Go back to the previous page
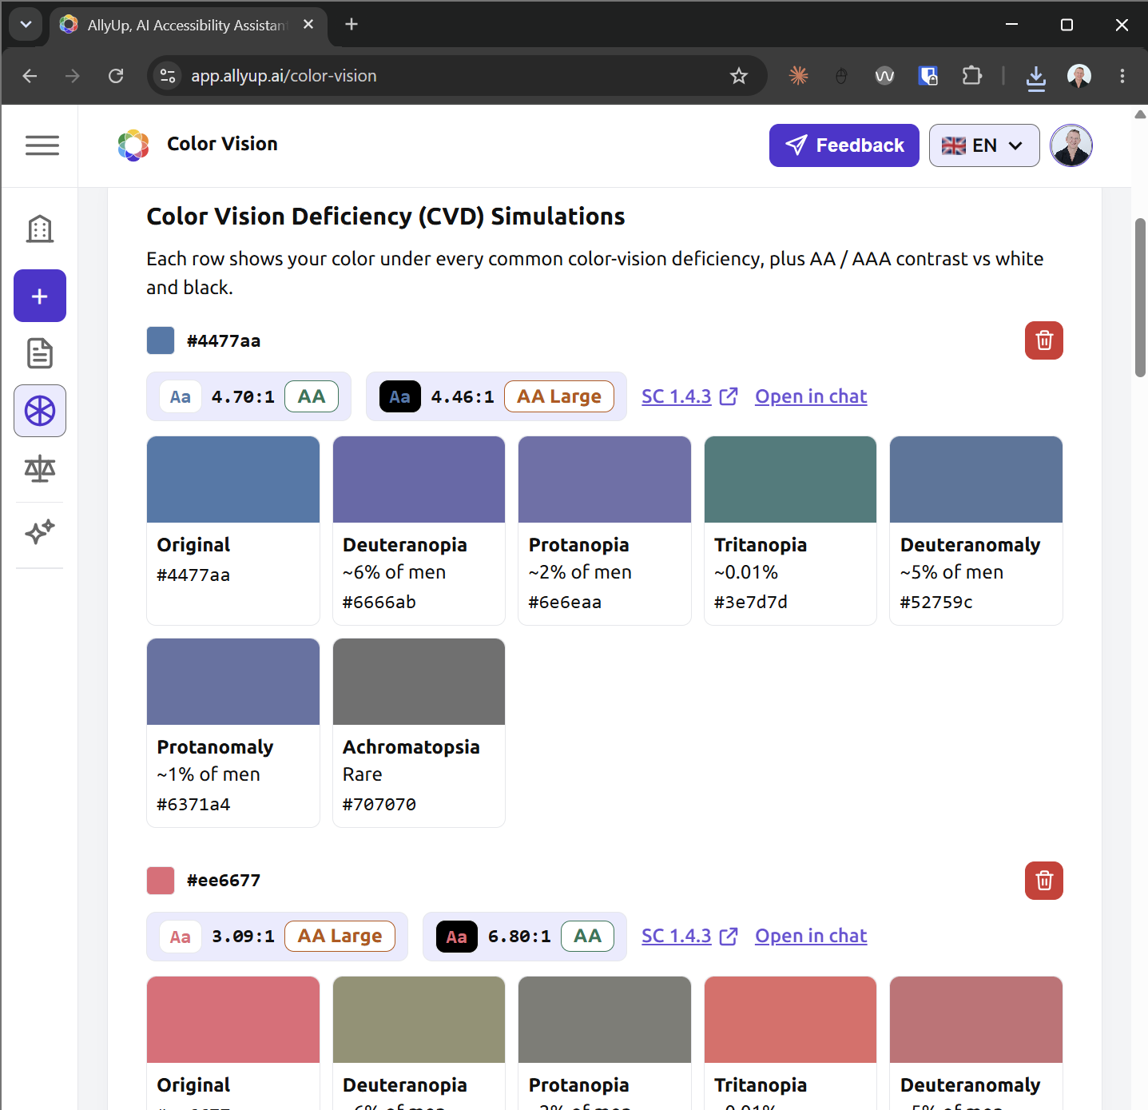1148x1110 pixels. 30,76
